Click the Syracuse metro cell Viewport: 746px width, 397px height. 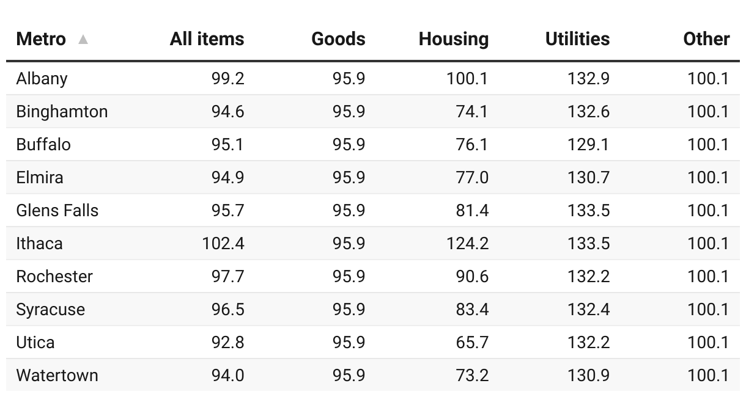51,310
